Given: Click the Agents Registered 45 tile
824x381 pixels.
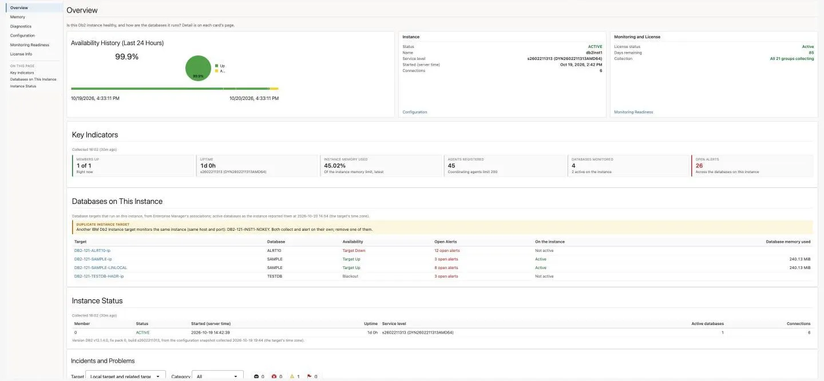Looking at the screenshot, I should pyautogui.click(x=506, y=166).
